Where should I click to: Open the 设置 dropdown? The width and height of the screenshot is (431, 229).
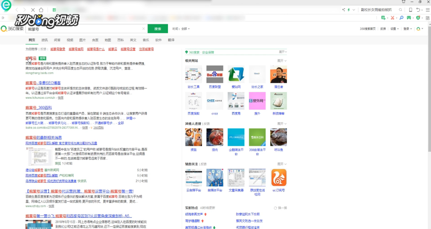[x=394, y=28]
